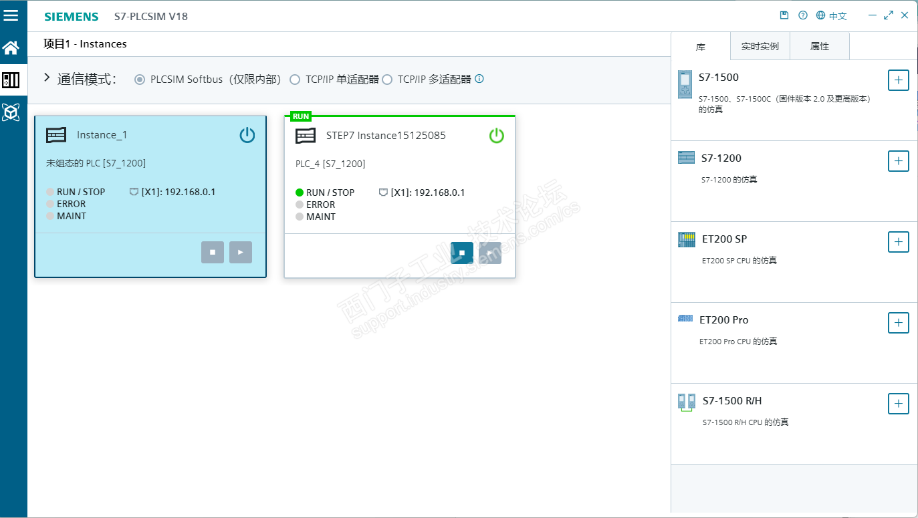This screenshot has height=518, width=918.
Task: Toggle power of Instance_1
Action: (247, 136)
